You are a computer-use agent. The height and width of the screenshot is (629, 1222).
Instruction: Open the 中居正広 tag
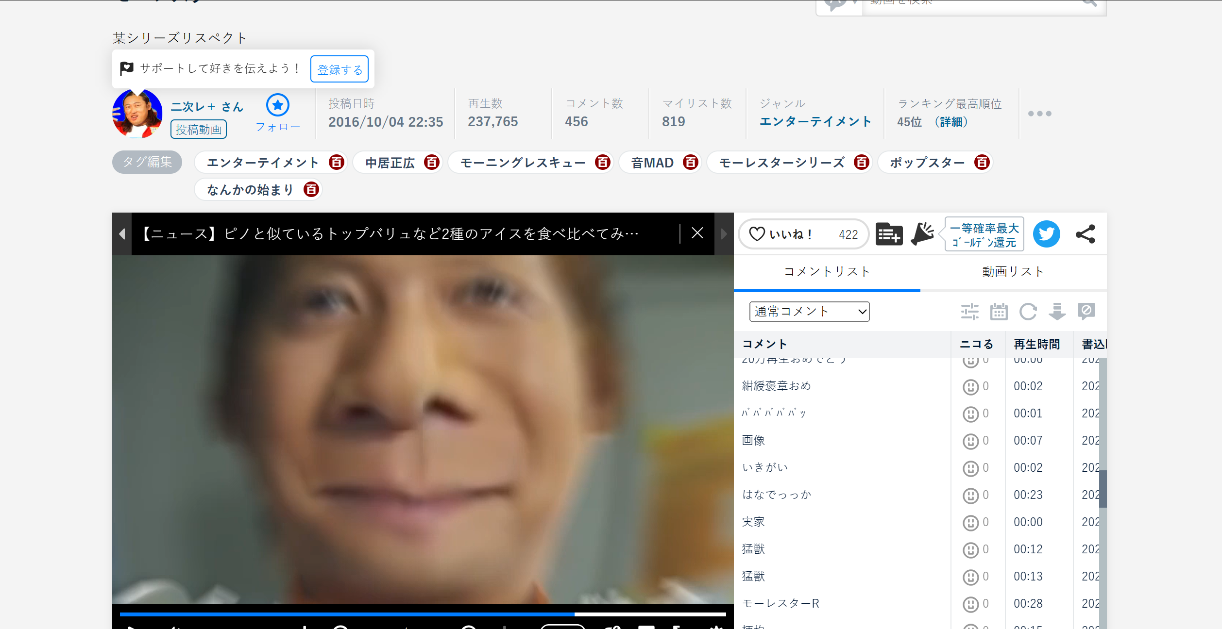click(390, 163)
